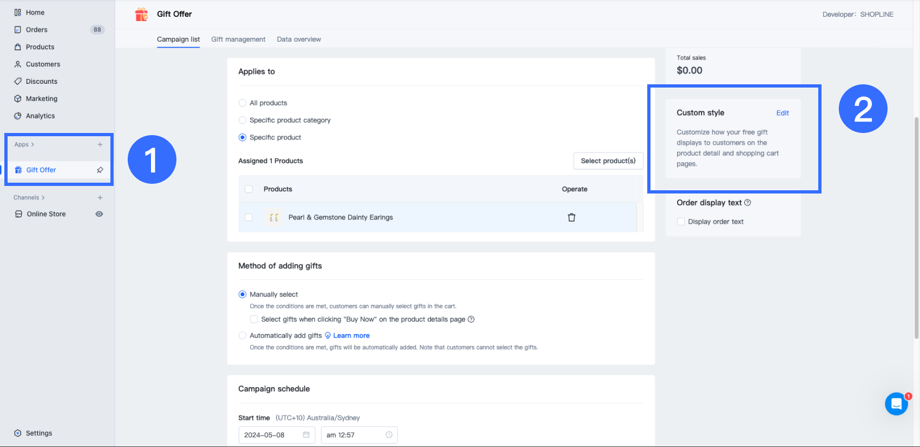Select the All products radio button
The image size is (920, 447).
click(x=242, y=103)
